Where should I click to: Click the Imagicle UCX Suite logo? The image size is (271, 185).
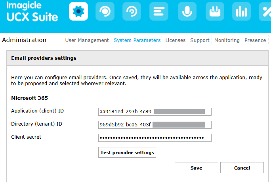[32, 12]
